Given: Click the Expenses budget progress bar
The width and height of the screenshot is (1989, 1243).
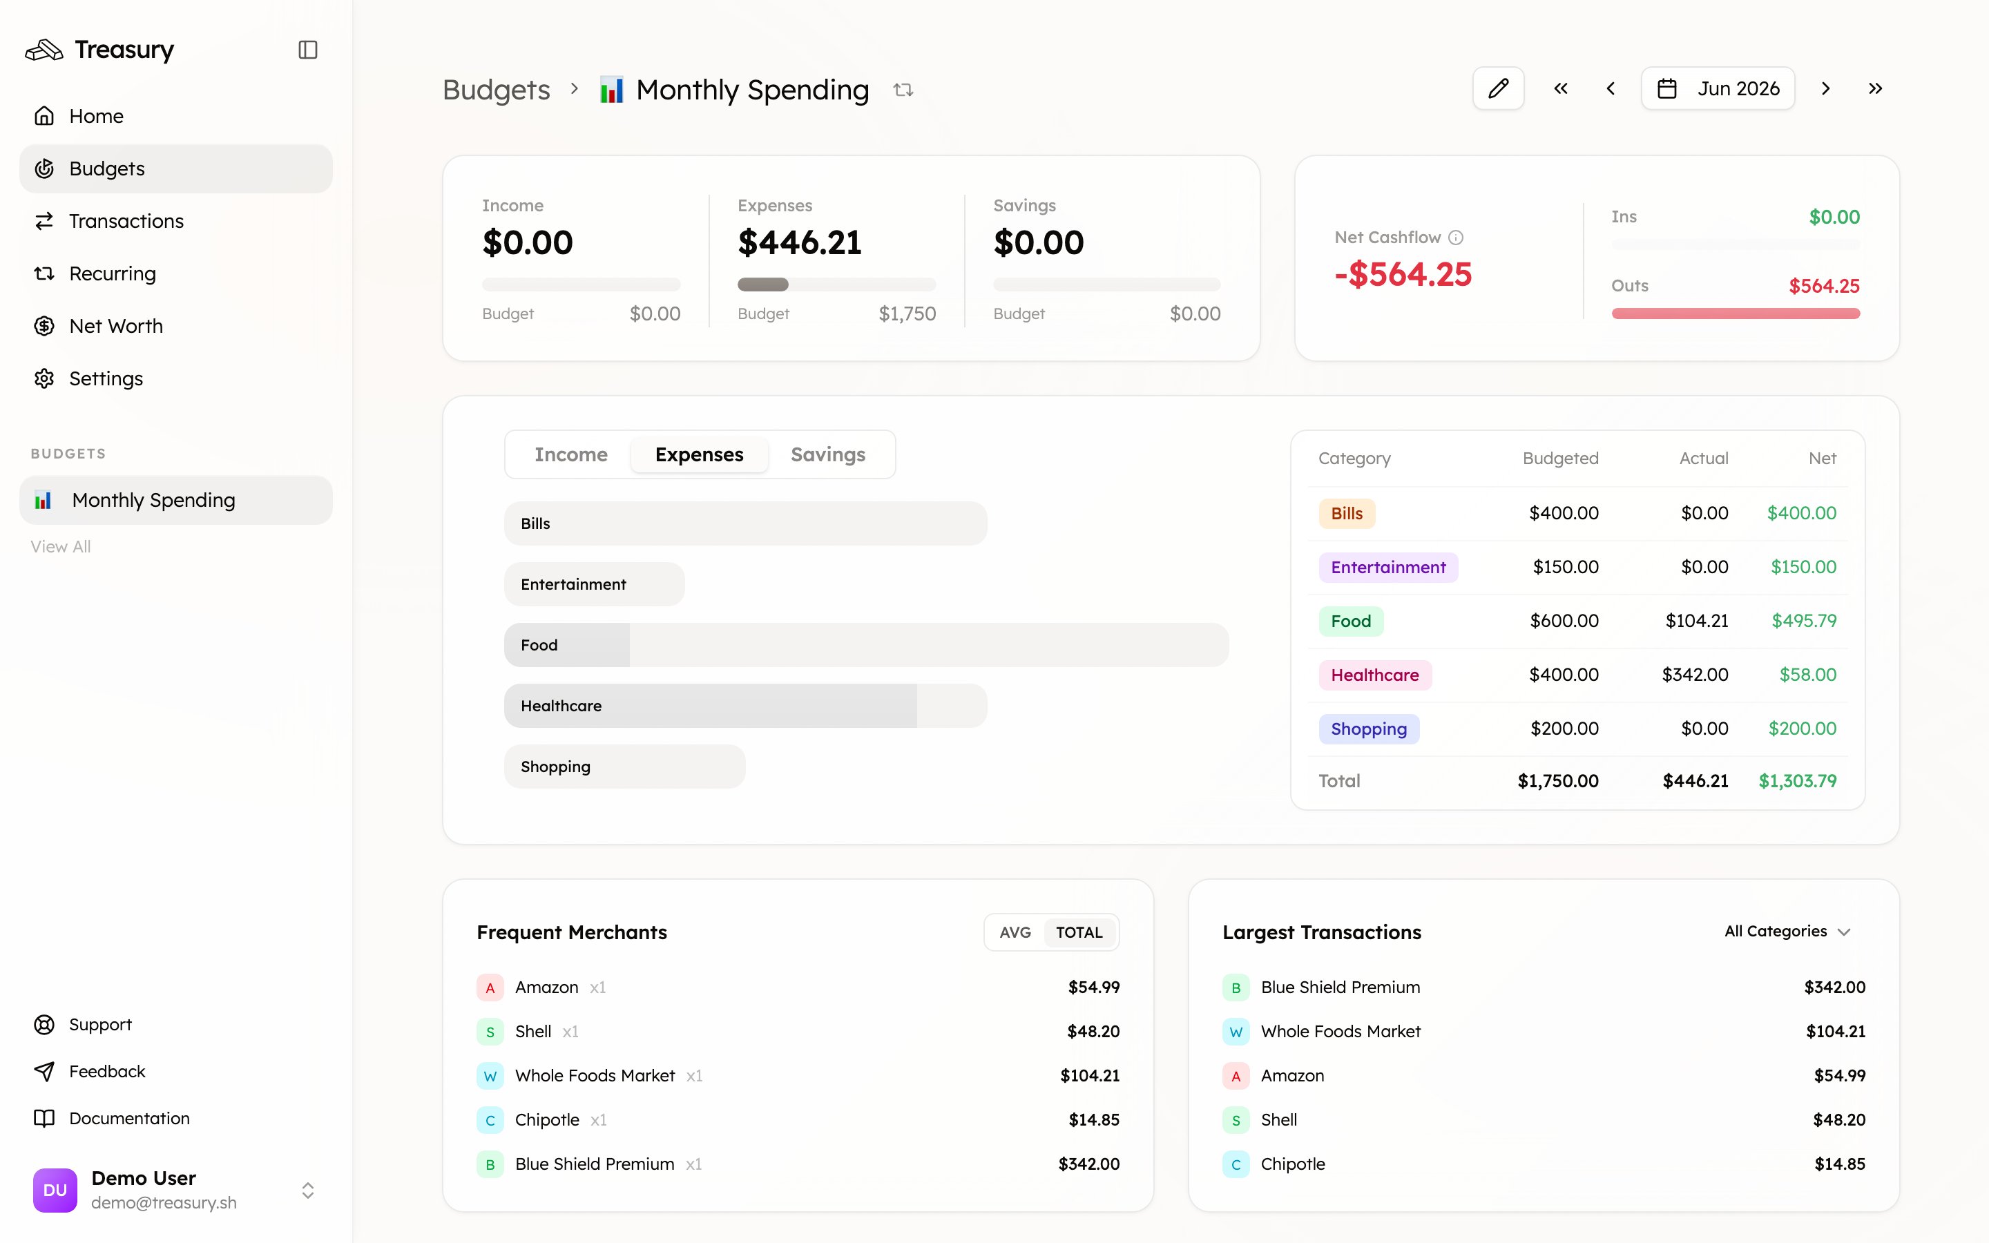Looking at the screenshot, I should (x=837, y=285).
